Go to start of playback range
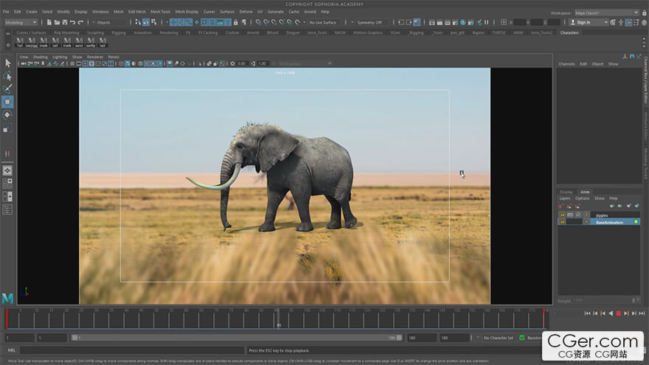 tap(587, 313)
